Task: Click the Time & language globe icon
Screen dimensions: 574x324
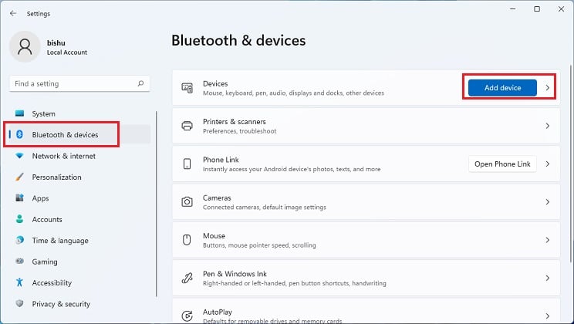Action: (x=20, y=240)
